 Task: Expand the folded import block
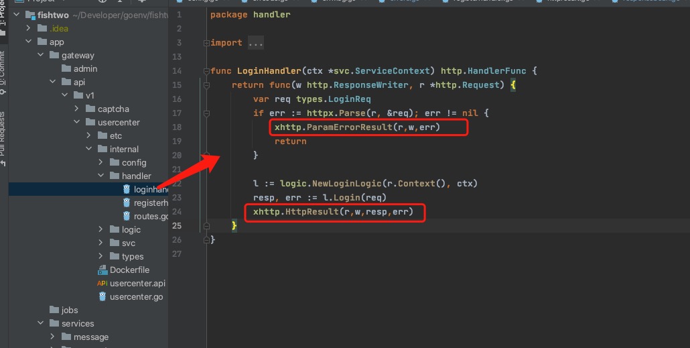tap(206, 43)
